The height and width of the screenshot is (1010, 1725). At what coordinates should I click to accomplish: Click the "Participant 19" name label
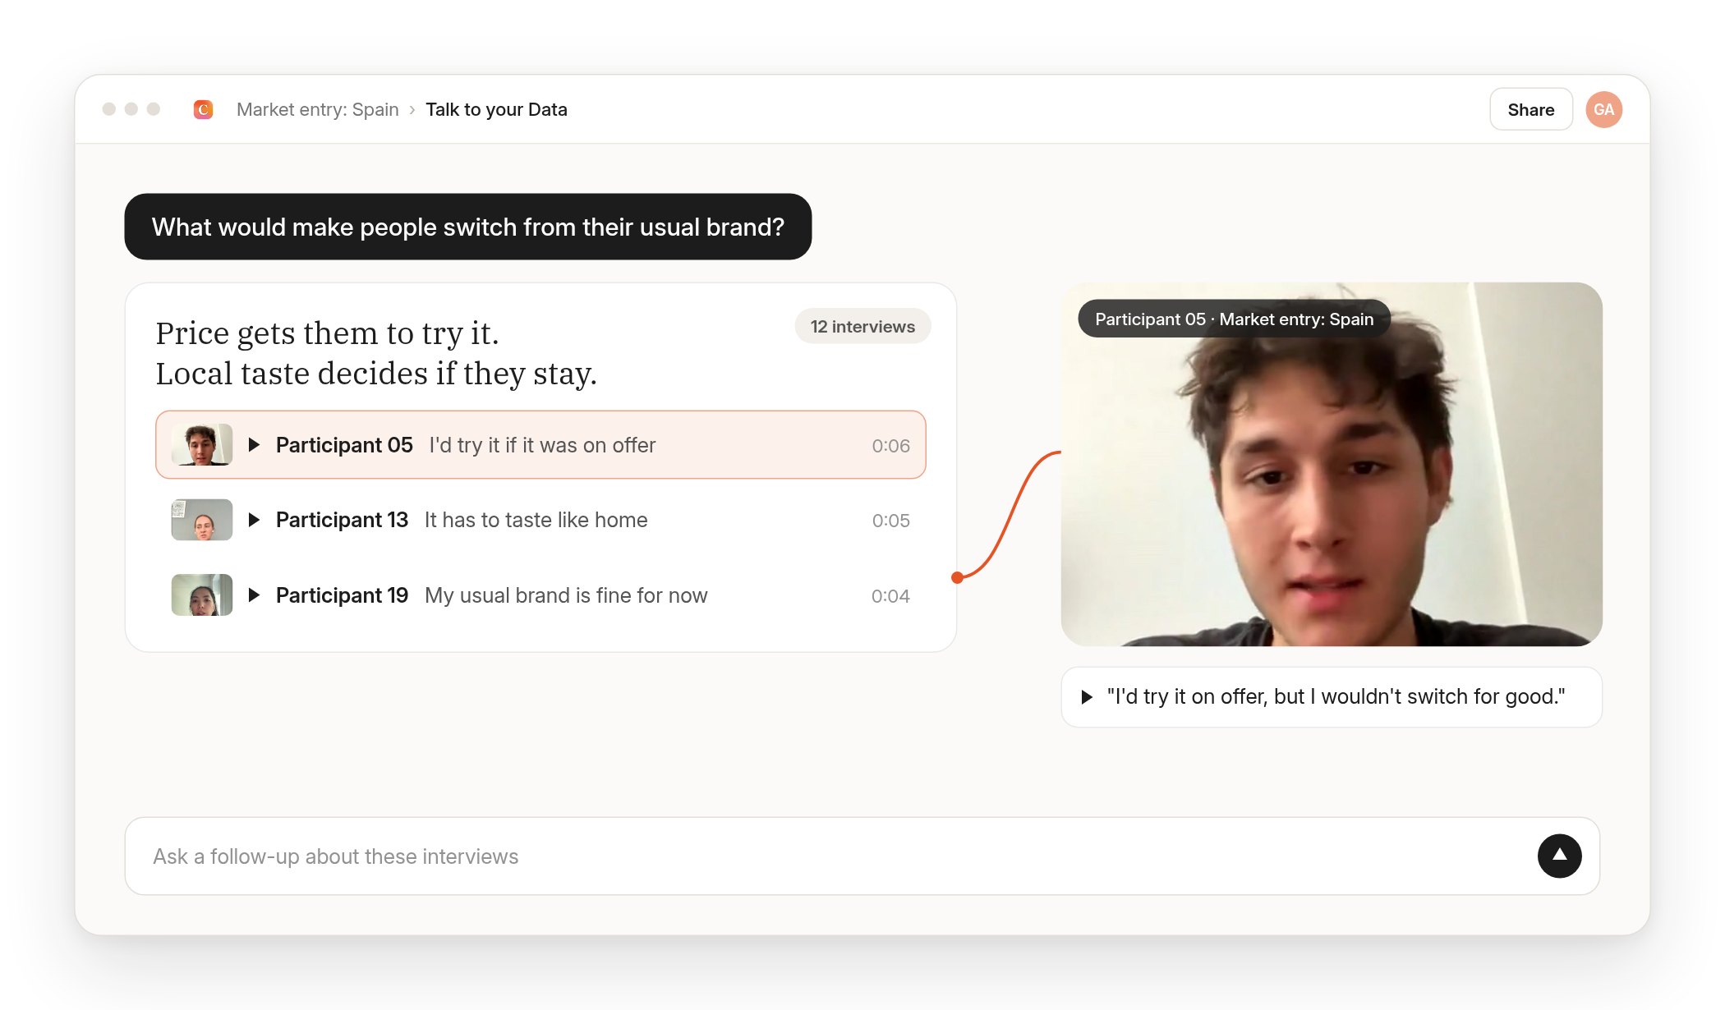click(342, 595)
